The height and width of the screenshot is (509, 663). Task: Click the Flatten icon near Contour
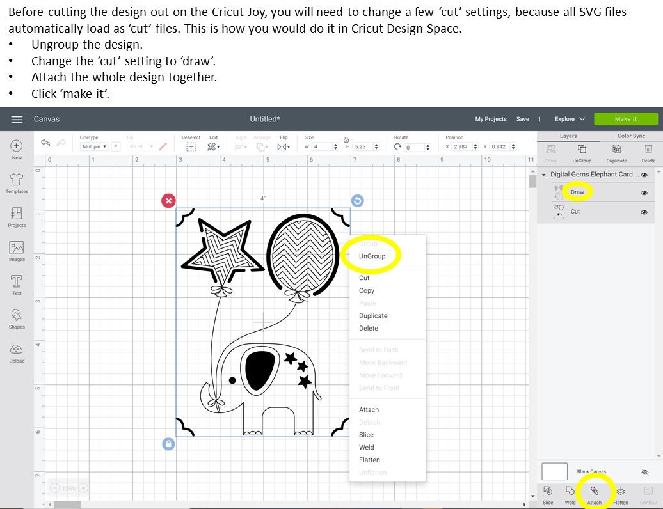point(620,491)
